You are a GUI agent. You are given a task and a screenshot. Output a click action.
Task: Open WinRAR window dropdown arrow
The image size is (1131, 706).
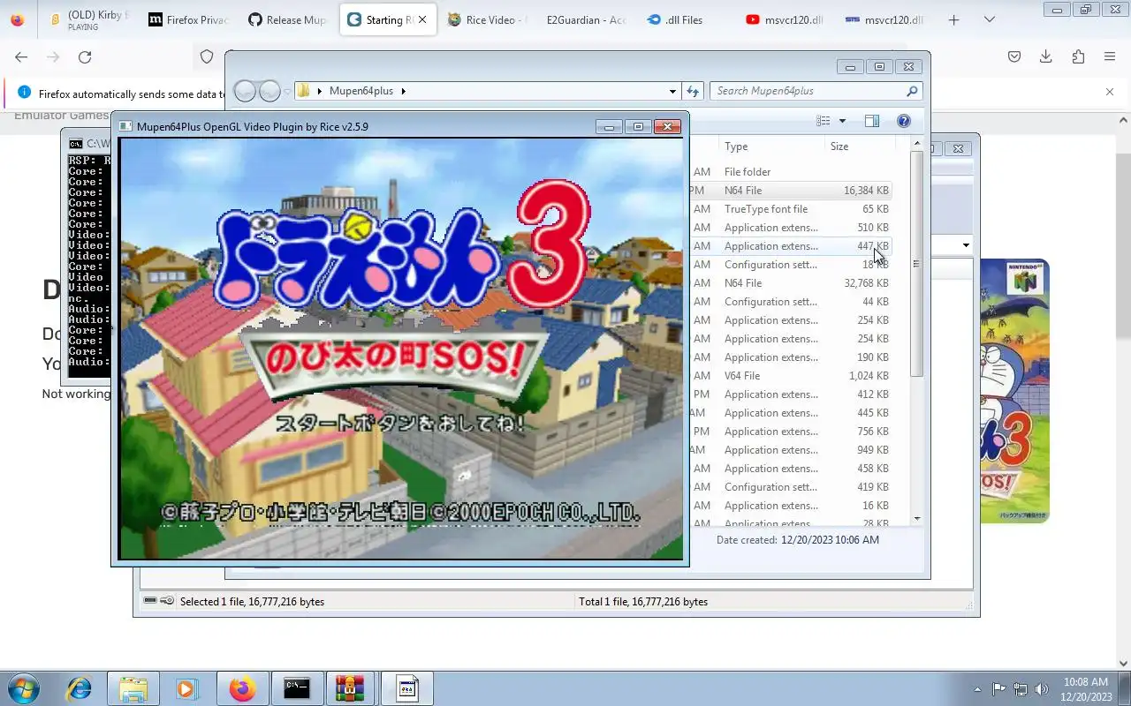pos(966,245)
